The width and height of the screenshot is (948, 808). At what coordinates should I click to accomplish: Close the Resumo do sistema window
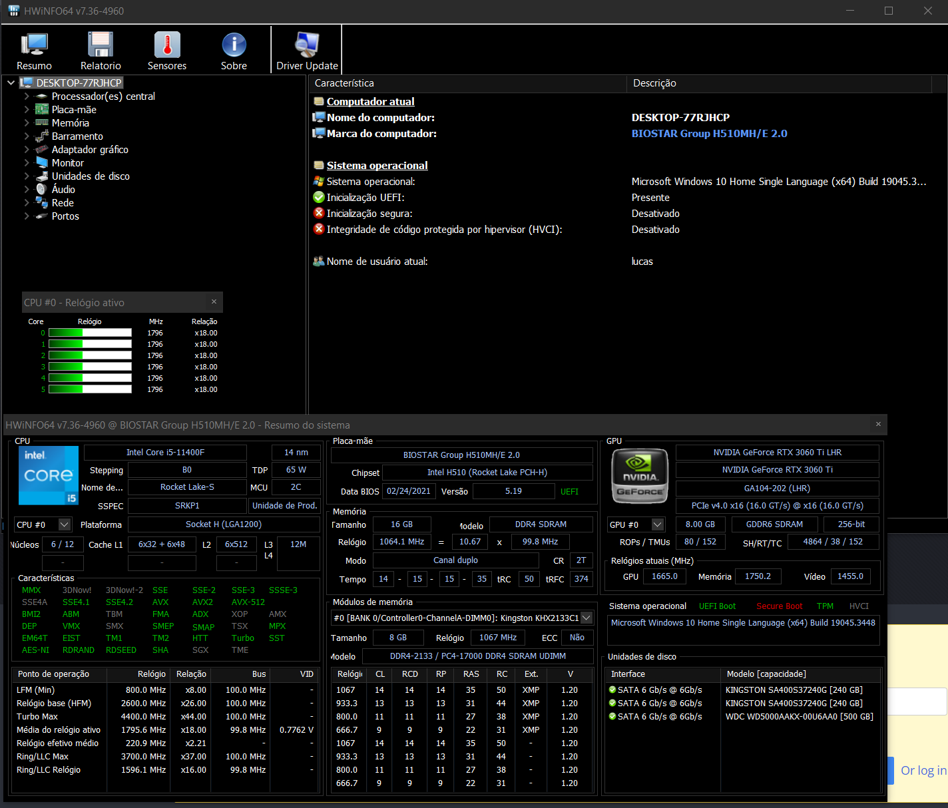(878, 424)
